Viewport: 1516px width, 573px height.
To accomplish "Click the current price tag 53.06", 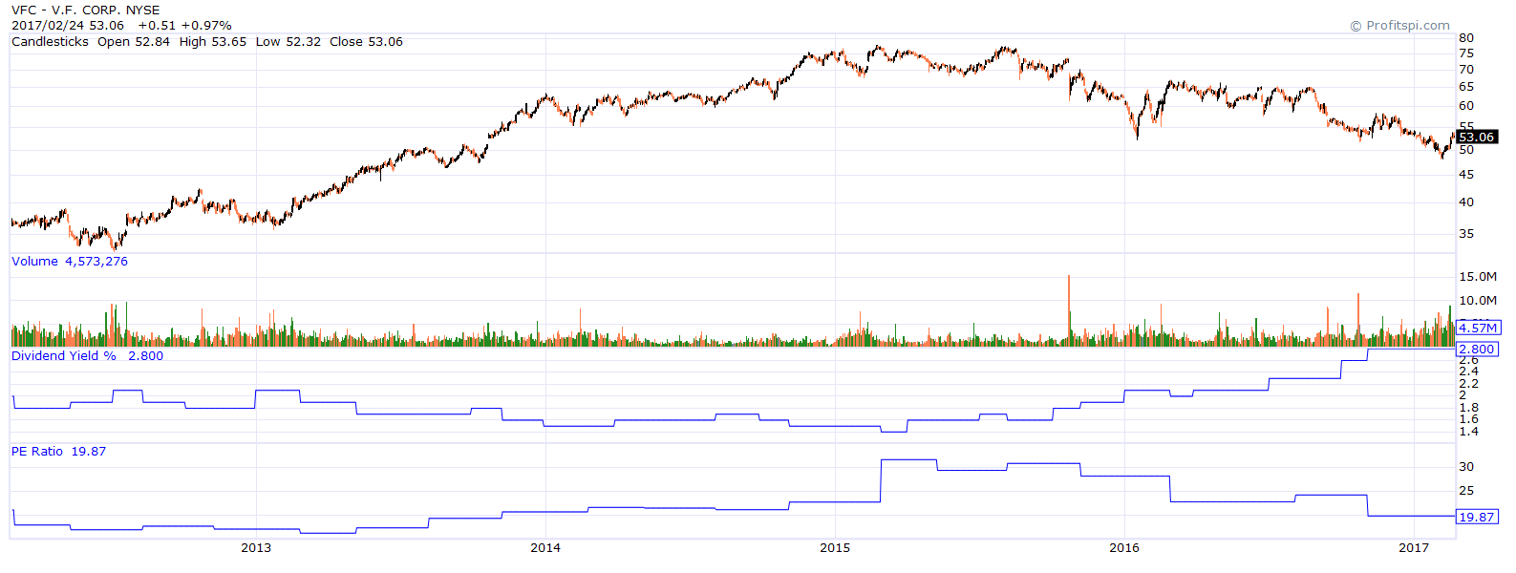I will coord(1477,138).
